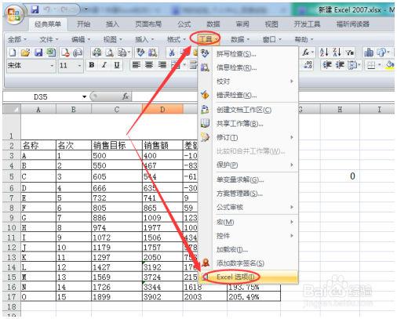Click the Borders icon
Viewport: 397px width, 319px height.
[371, 65]
